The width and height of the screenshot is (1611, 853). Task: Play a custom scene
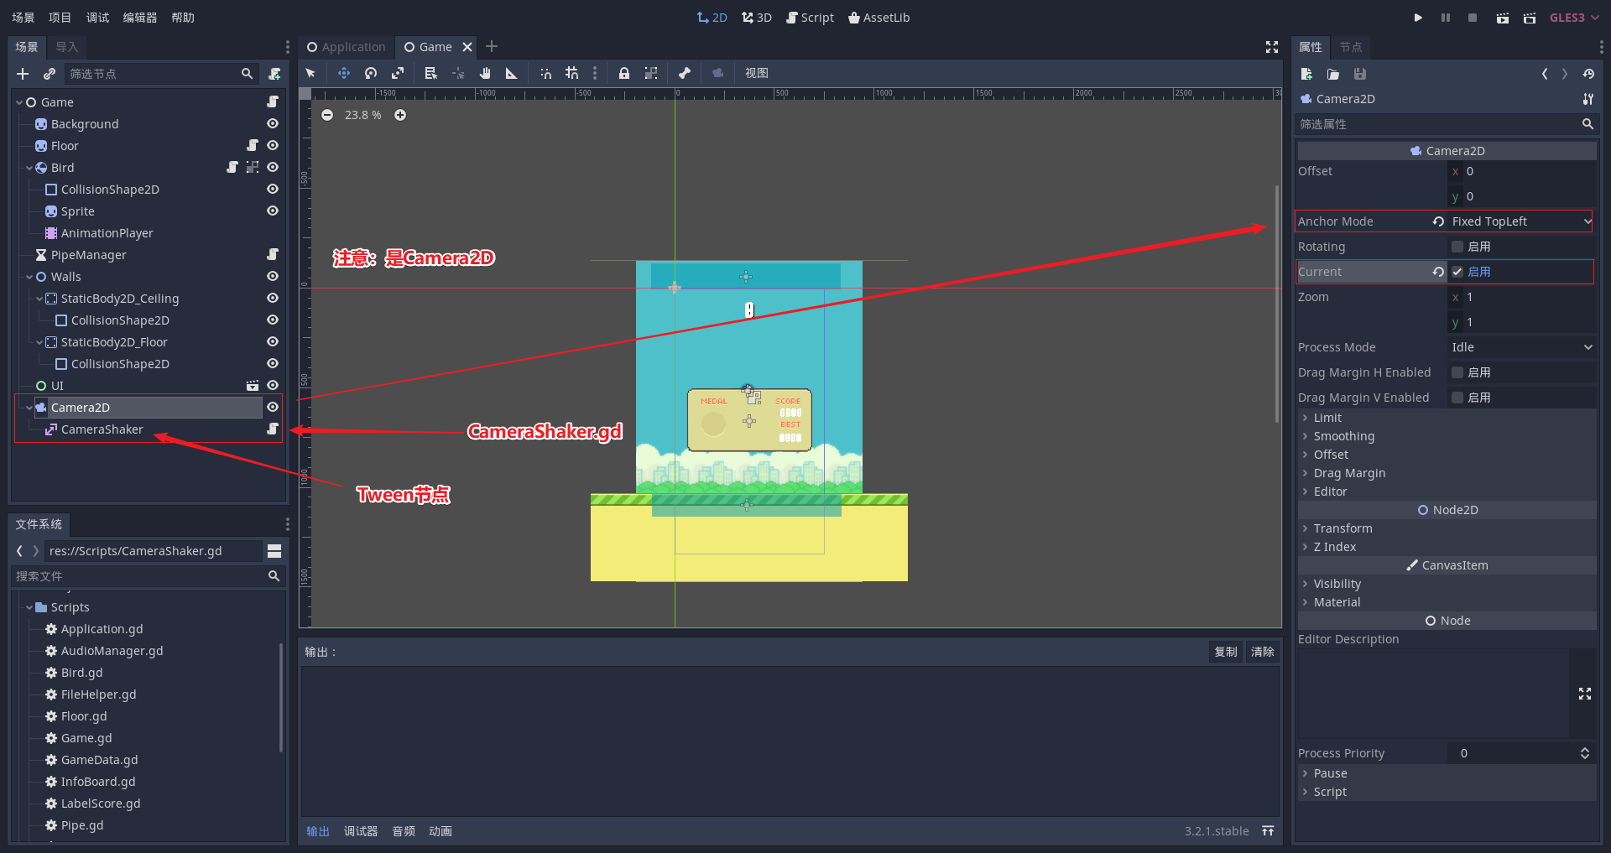pyautogui.click(x=1530, y=18)
